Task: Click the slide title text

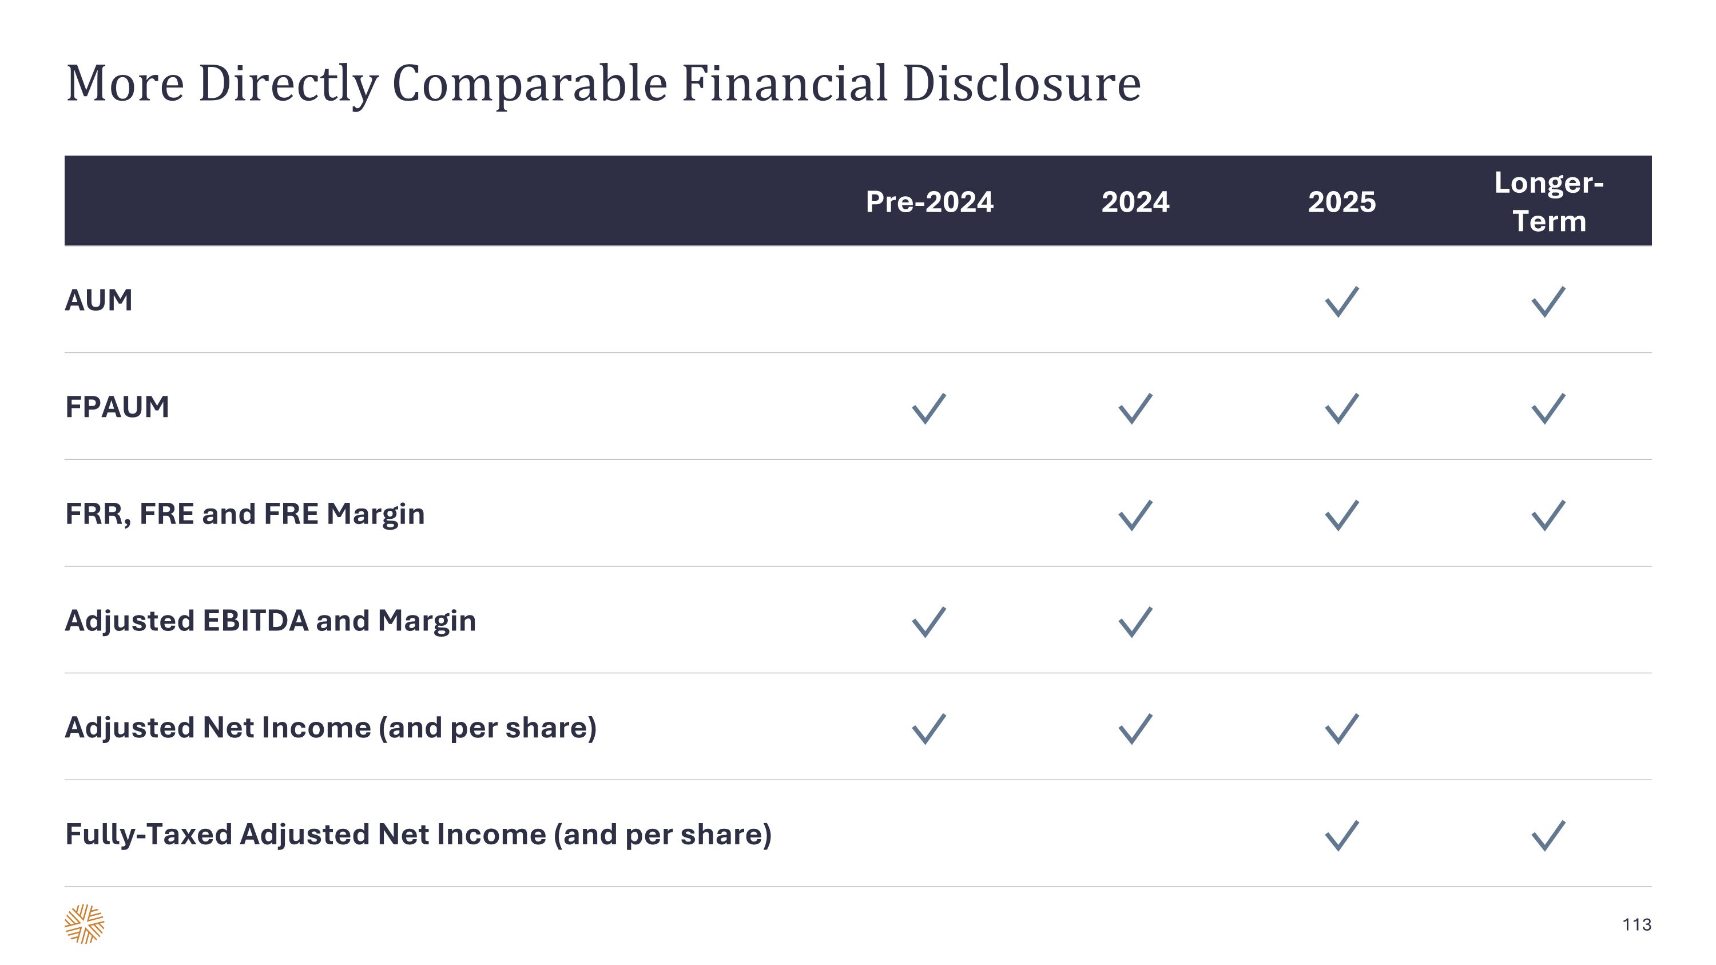Action: (x=603, y=84)
